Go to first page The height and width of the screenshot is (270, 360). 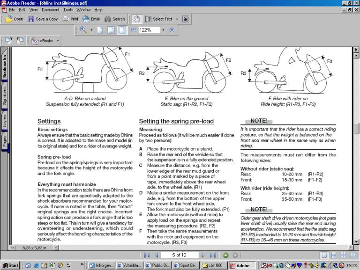click(147, 255)
